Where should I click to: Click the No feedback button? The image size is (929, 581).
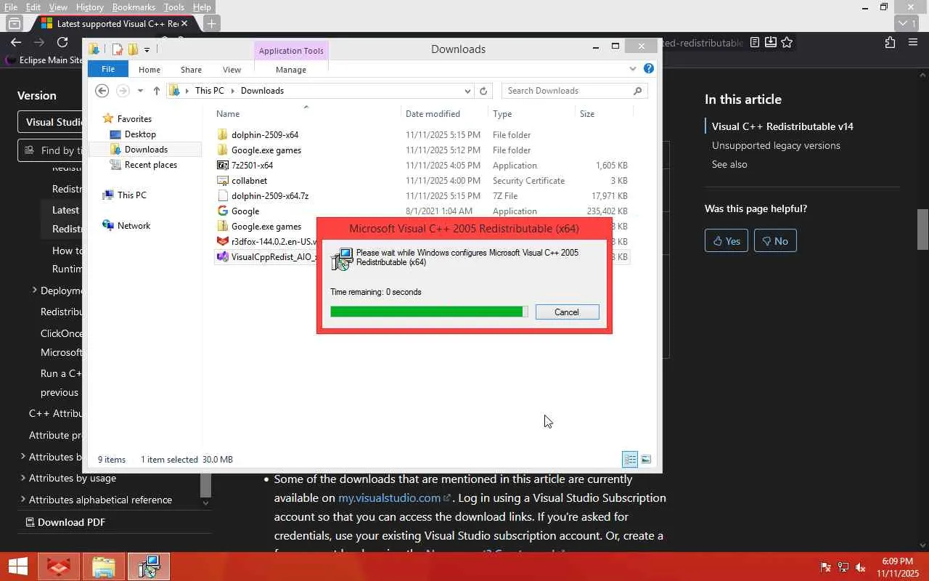point(775,241)
